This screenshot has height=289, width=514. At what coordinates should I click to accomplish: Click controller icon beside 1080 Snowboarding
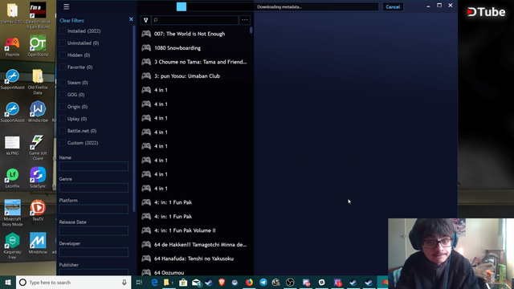pyautogui.click(x=146, y=48)
